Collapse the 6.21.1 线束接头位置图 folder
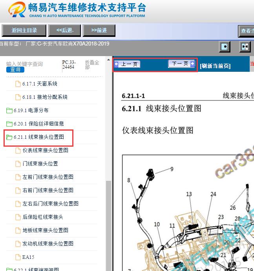The image size is (254, 271). [x=39, y=137]
